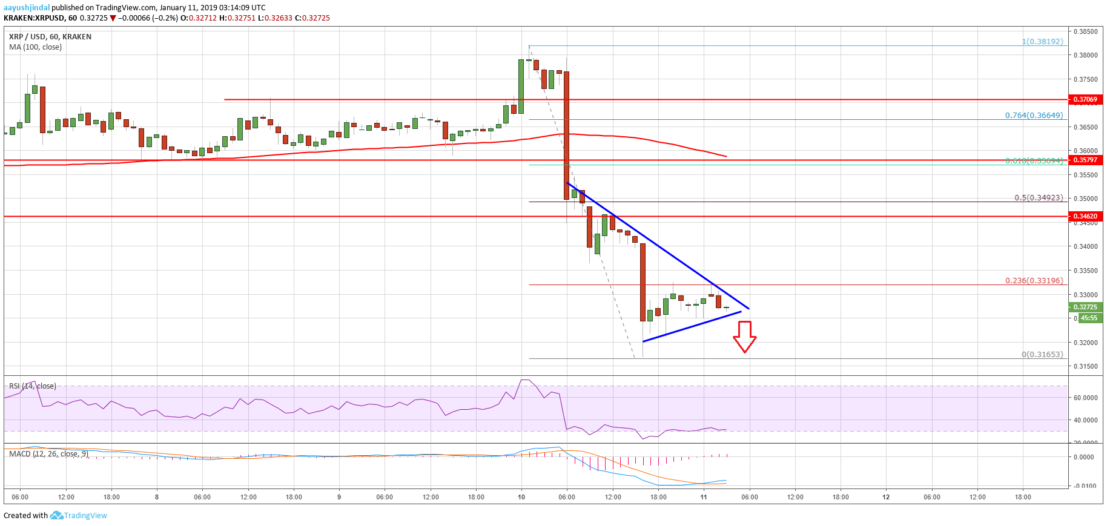
Task: Click the H:0.32751 high value in header
Action: tap(237, 18)
